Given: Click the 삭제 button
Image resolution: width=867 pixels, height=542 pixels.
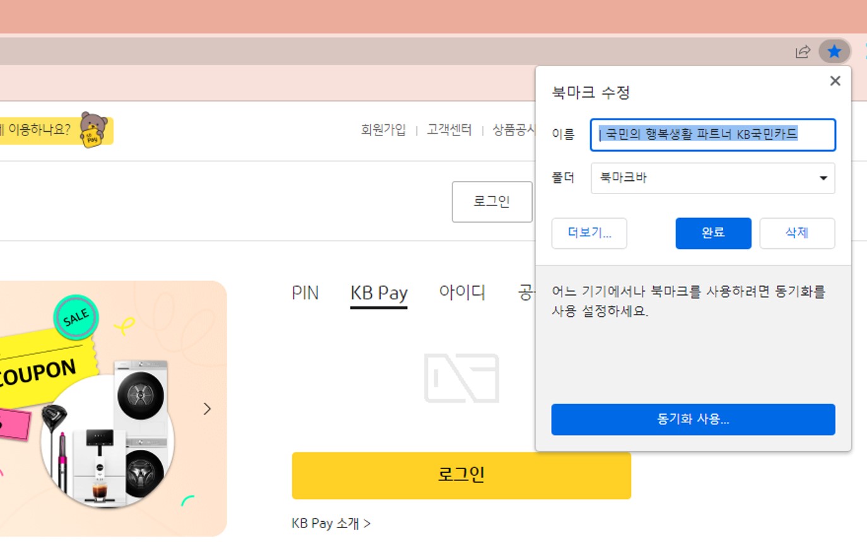Looking at the screenshot, I should (797, 233).
